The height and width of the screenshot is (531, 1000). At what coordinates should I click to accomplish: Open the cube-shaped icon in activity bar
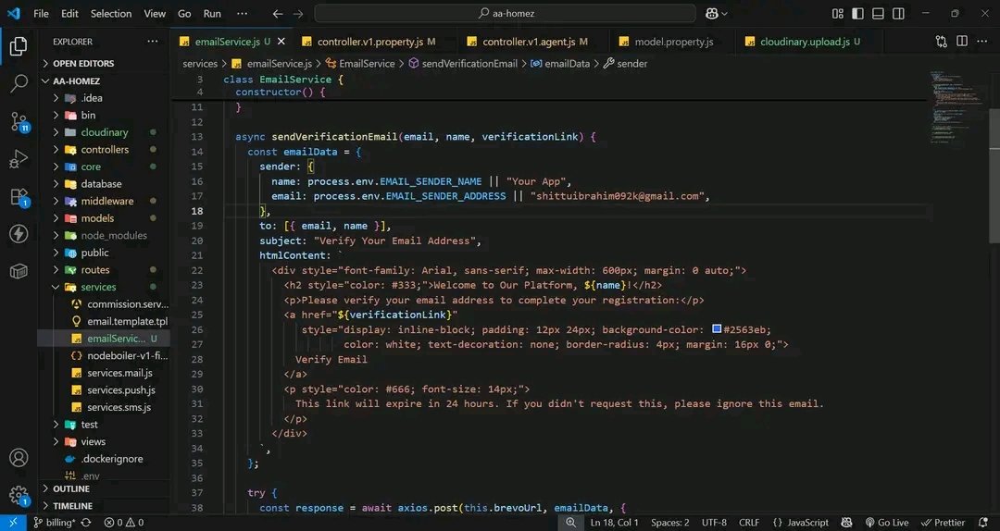pos(19,272)
